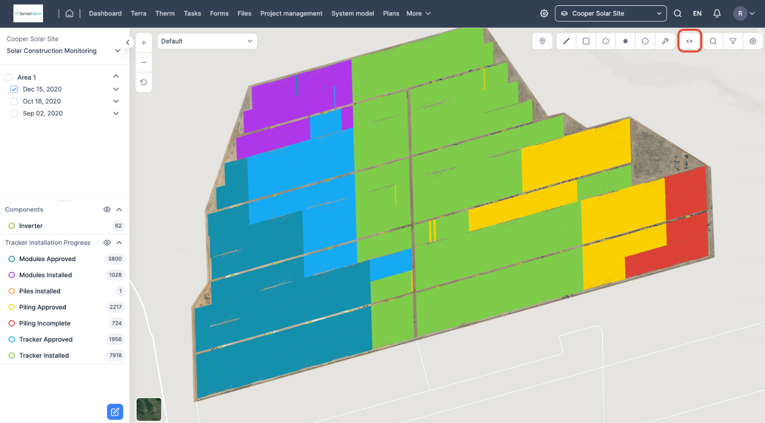Check the Oct 18, 2020 checkbox
The image size is (765, 423).
coord(14,101)
